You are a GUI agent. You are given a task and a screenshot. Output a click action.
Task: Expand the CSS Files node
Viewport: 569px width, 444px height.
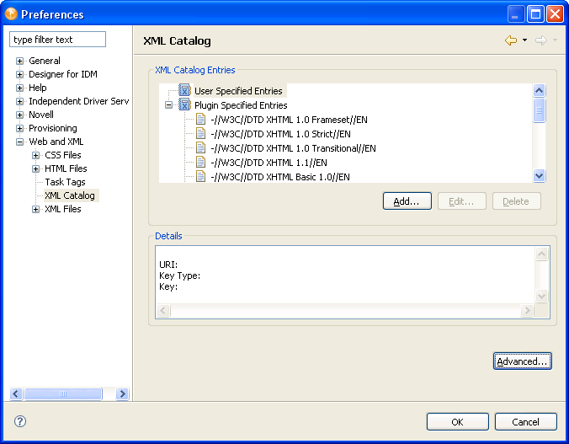pos(35,155)
